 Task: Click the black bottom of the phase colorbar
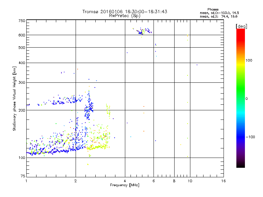[241, 165]
